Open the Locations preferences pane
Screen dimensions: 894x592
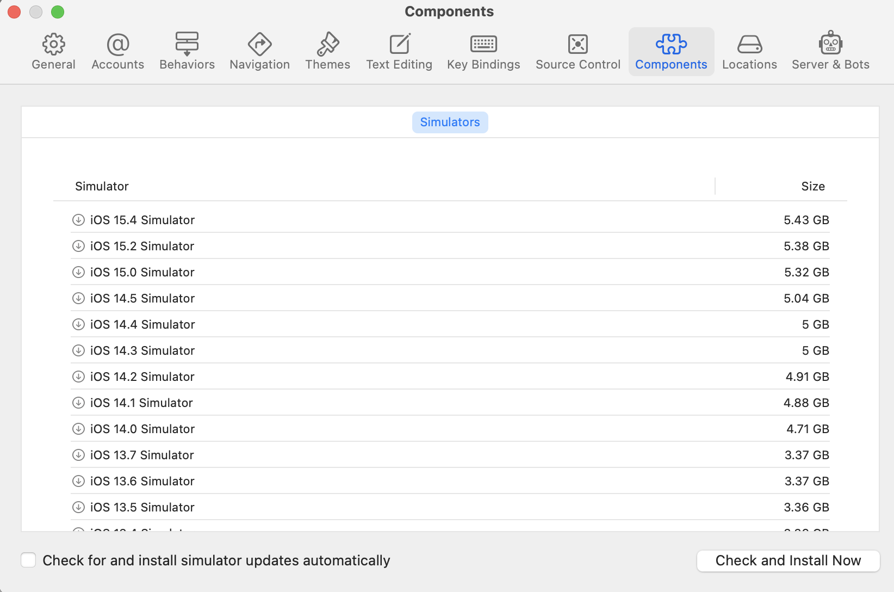click(750, 52)
